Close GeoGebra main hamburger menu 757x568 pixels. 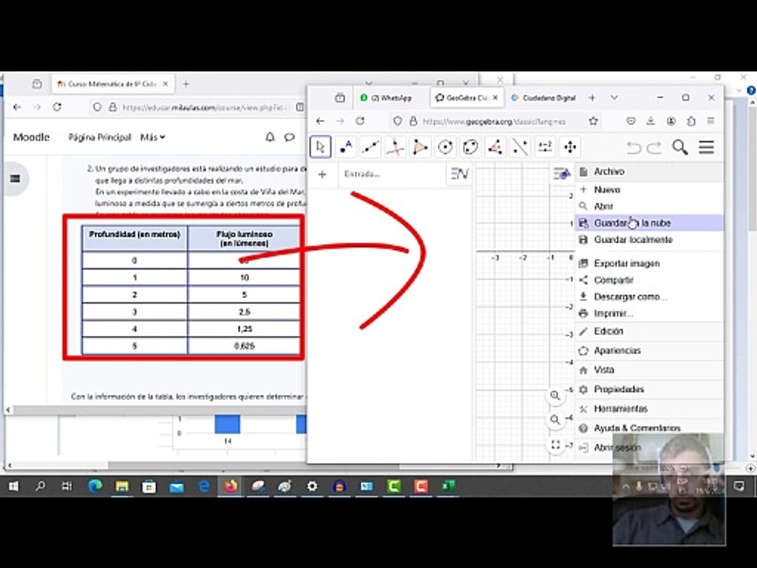coord(707,148)
